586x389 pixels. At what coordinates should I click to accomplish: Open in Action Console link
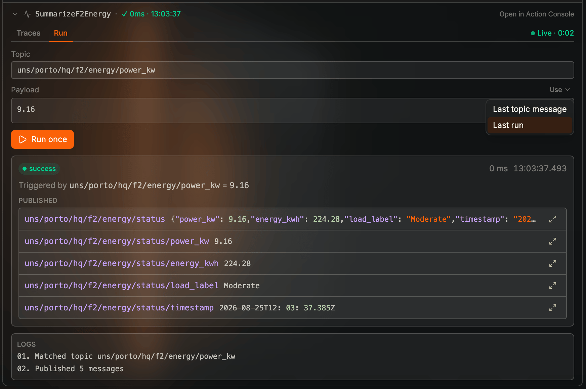[536, 14]
